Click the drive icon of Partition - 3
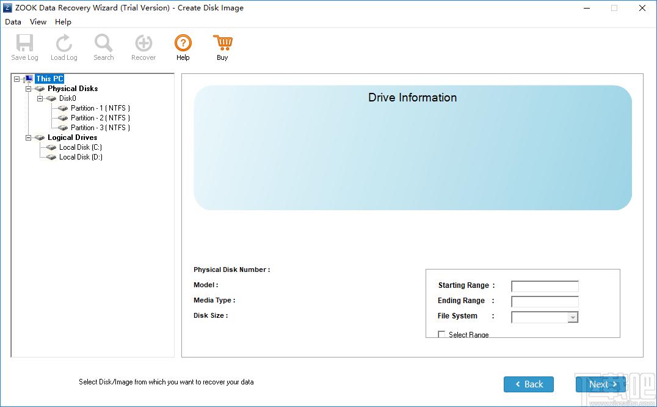Image resolution: width=657 pixels, height=407 pixels. coord(63,128)
